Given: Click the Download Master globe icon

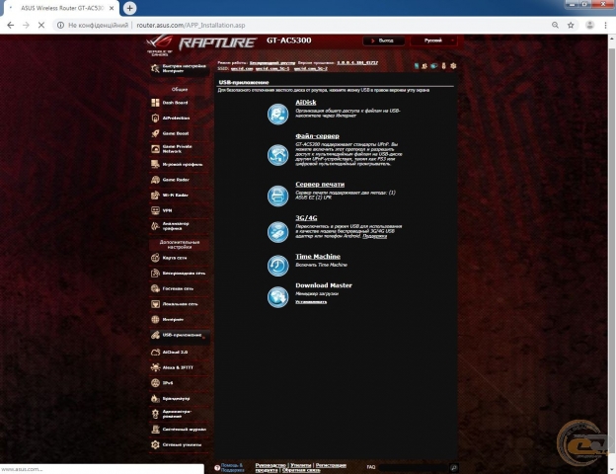Looking at the screenshot, I should [x=277, y=296].
